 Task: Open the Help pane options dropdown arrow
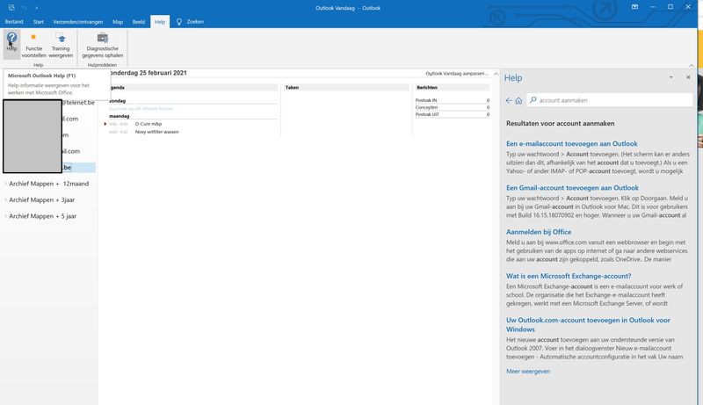(671, 77)
